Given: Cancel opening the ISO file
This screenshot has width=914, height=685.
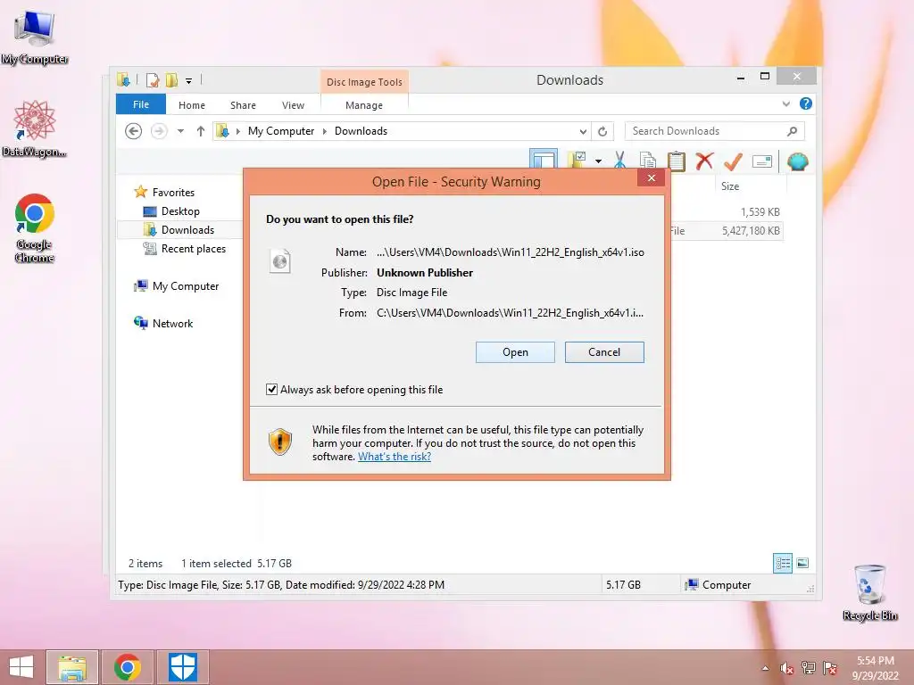Looking at the screenshot, I should [604, 352].
